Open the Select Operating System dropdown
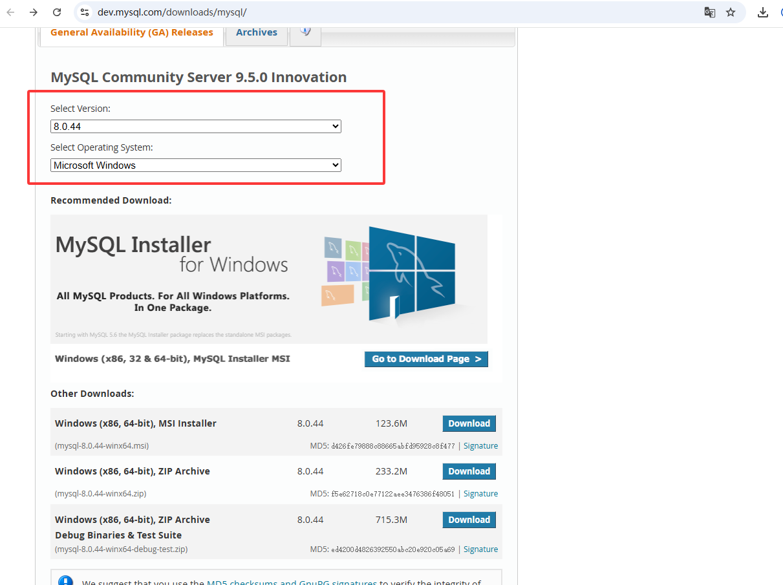783x585 pixels. point(196,165)
